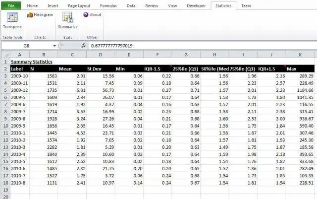Click the Transpose table tool icon
This screenshot has width=317, height=199.
pyautogui.click(x=12, y=17)
